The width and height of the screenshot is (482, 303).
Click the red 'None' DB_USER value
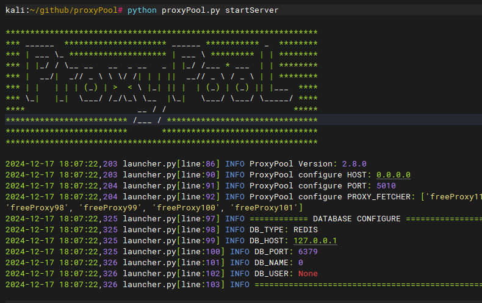(x=308, y=274)
